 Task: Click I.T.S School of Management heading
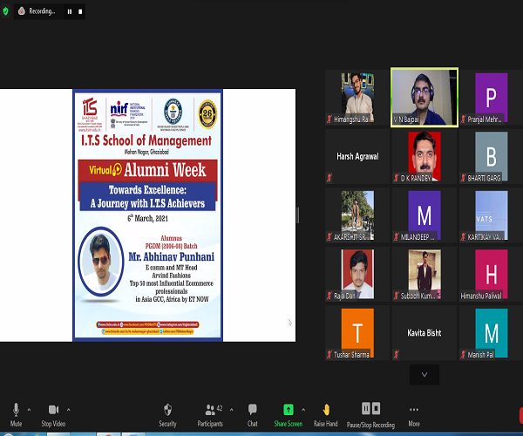pos(146,140)
